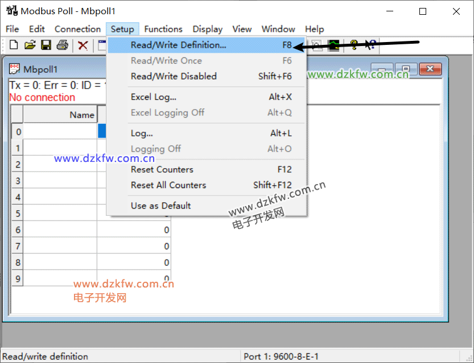Screen dimensions: 474x363
Task: Select row header 5 in the table
Action: (x=18, y=214)
